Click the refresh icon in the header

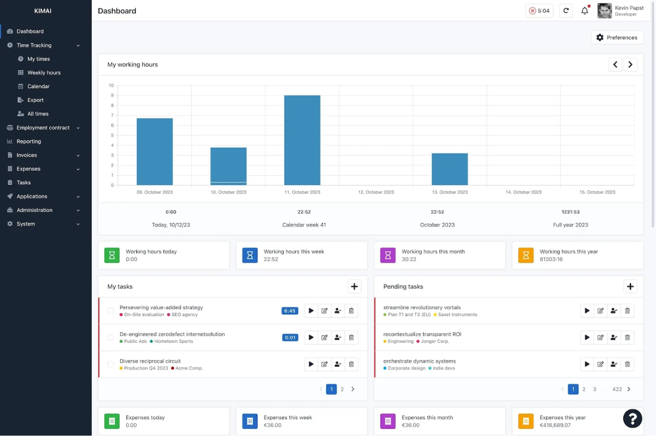point(566,11)
